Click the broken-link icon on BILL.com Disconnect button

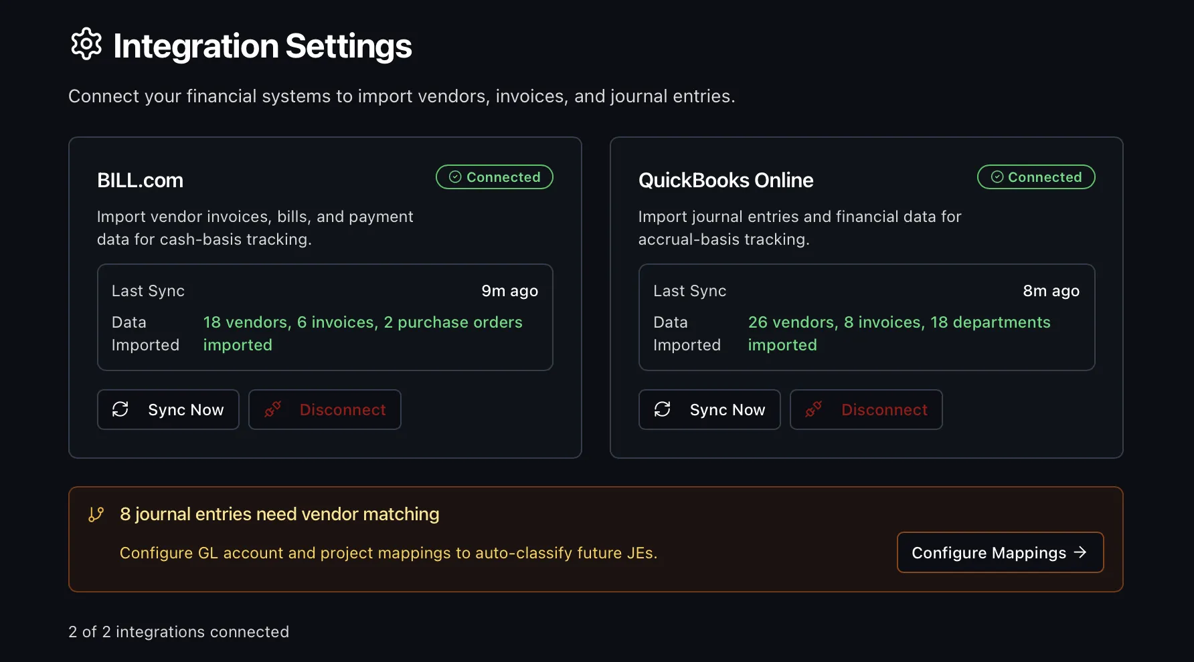click(x=272, y=409)
